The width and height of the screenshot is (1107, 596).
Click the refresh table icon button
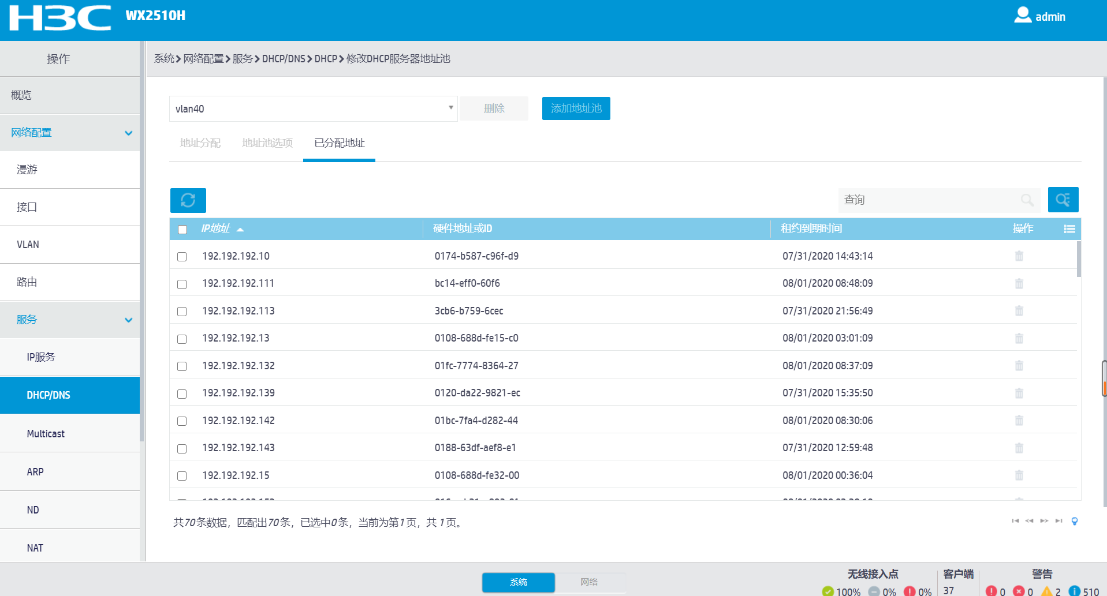(188, 200)
